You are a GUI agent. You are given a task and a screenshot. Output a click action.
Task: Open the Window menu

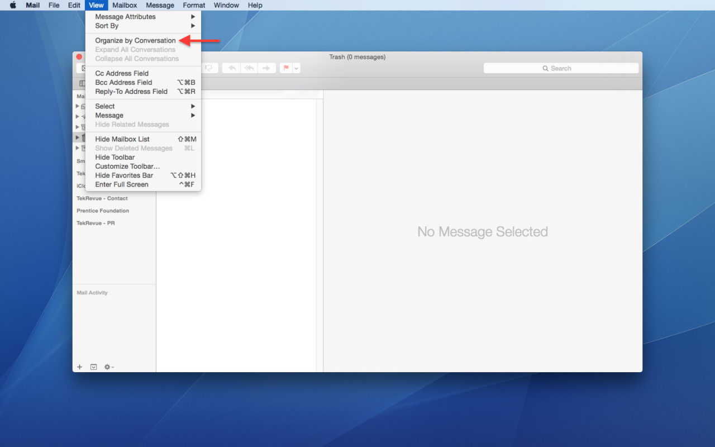226,5
